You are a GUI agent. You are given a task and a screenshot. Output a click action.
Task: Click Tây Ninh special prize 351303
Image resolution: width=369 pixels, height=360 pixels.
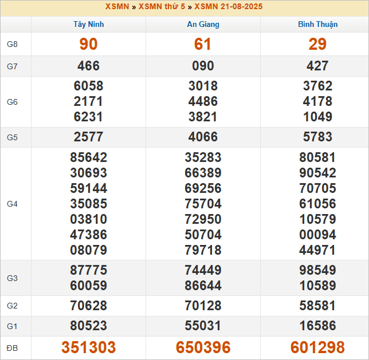point(88,347)
